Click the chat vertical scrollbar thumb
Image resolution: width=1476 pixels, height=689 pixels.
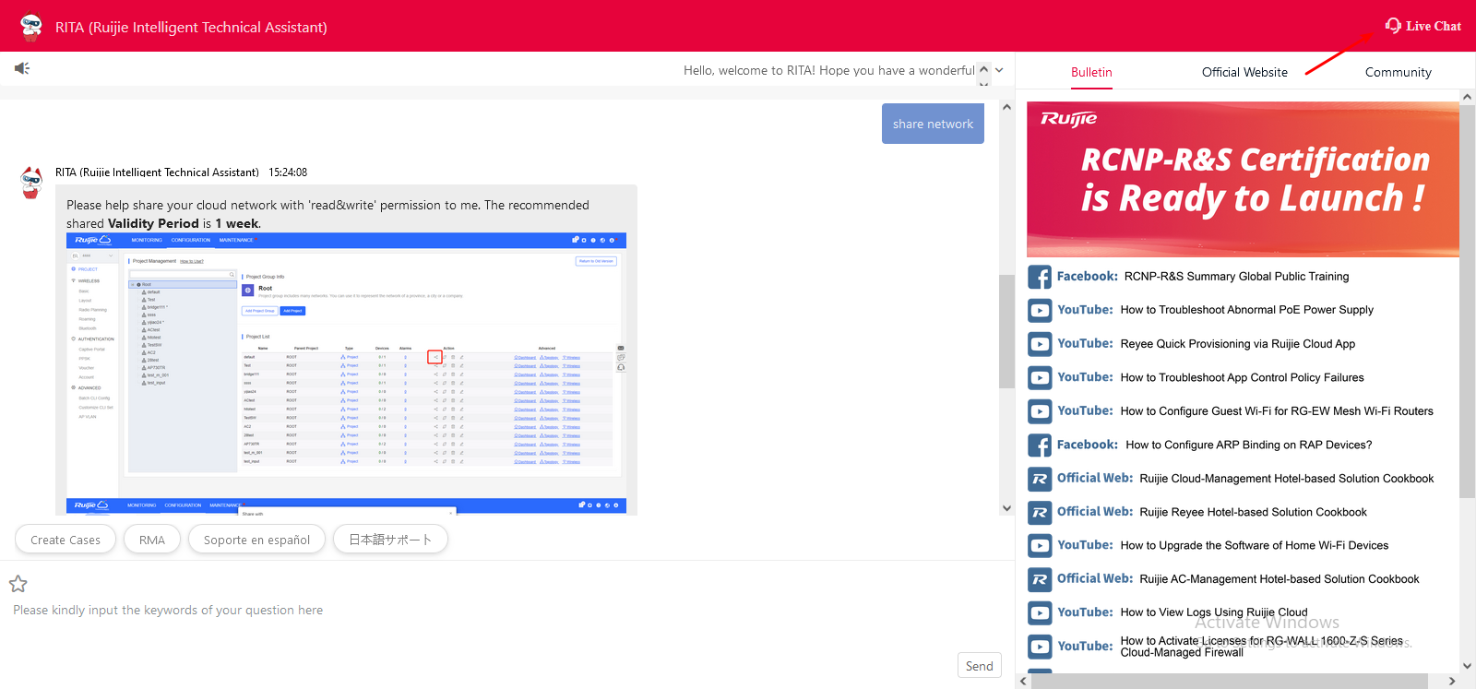[x=1006, y=331]
